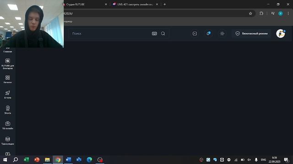
Task: Open the Каталог section icon
Action: point(8,77)
